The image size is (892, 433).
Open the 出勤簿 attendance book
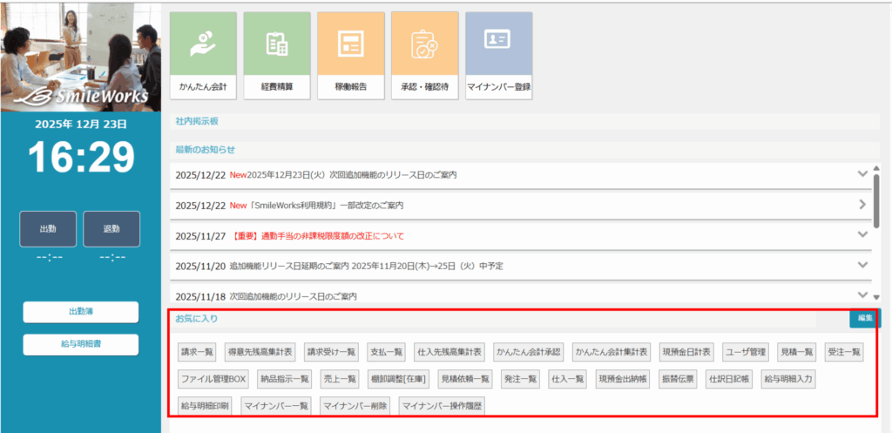81,311
